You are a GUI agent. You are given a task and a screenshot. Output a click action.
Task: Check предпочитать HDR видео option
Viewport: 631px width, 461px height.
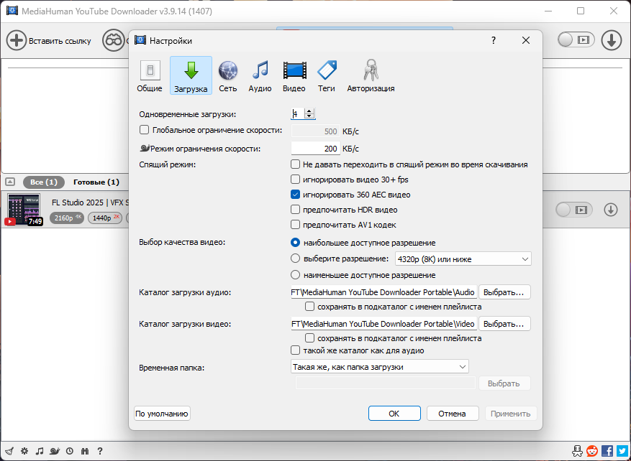pyautogui.click(x=296, y=210)
